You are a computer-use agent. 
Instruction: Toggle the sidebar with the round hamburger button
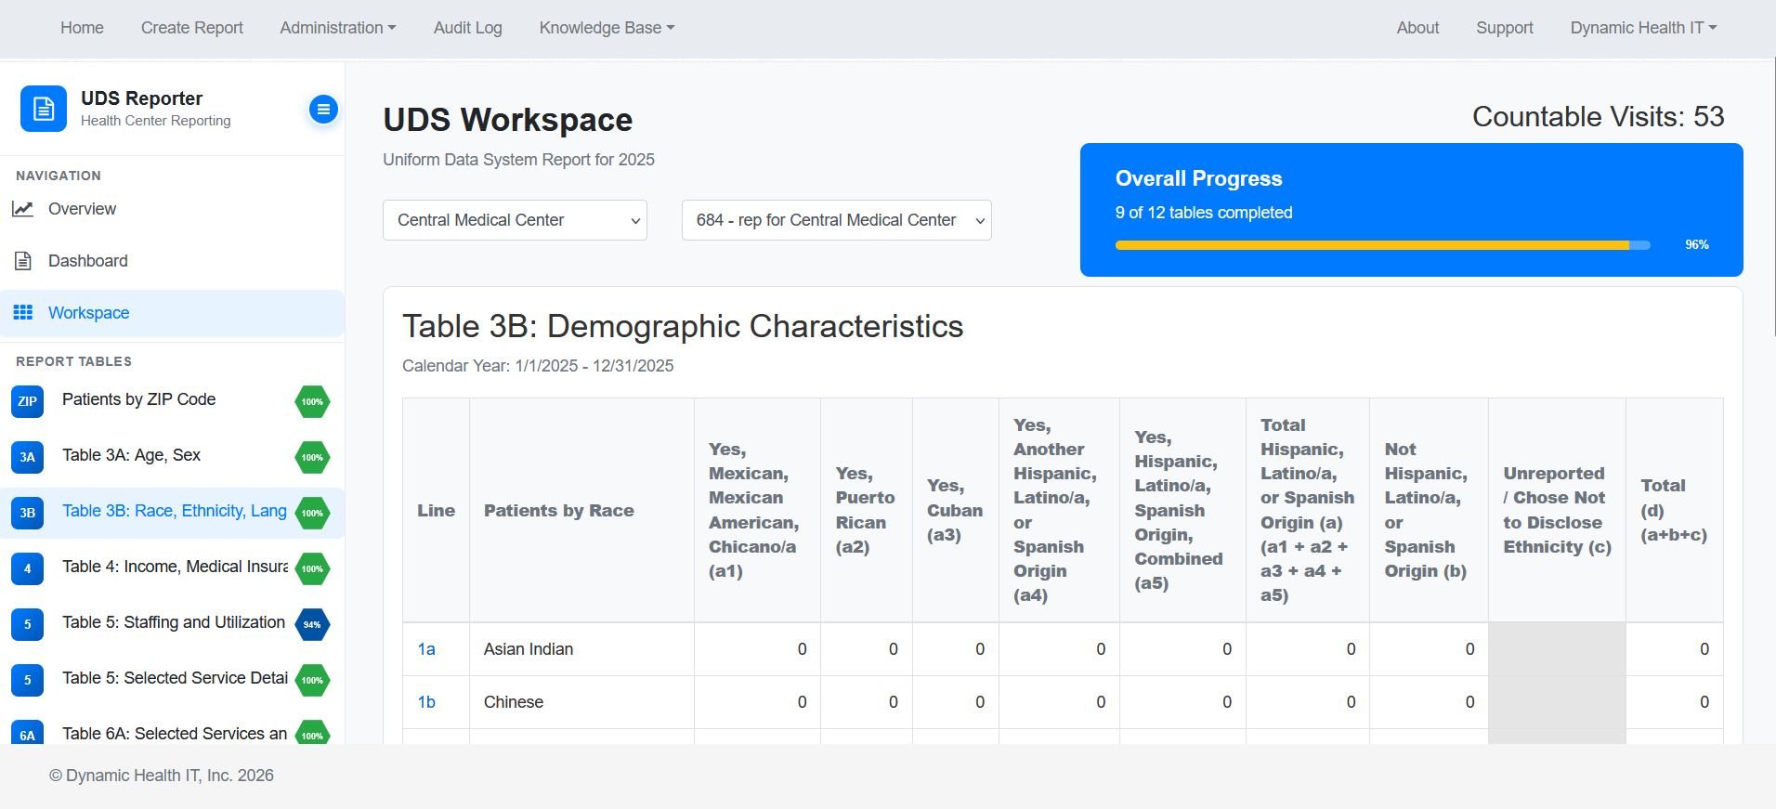[322, 110]
